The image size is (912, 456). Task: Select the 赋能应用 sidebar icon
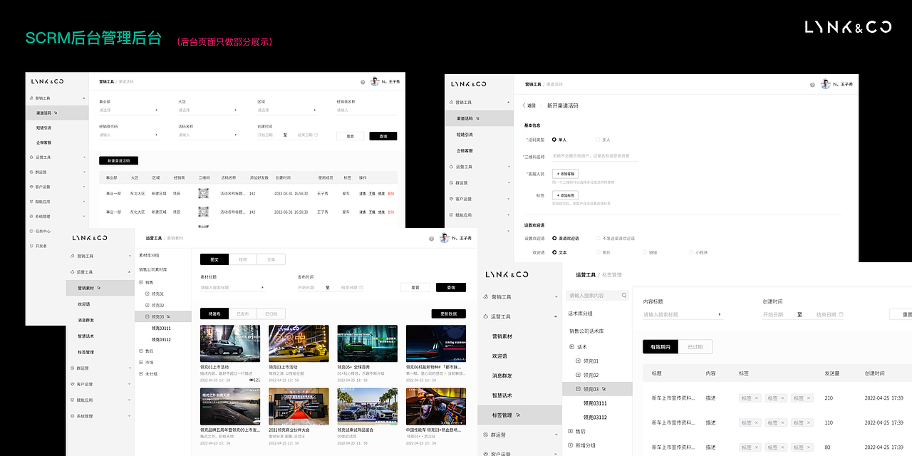pyautogui.click(x=31, y=201)
